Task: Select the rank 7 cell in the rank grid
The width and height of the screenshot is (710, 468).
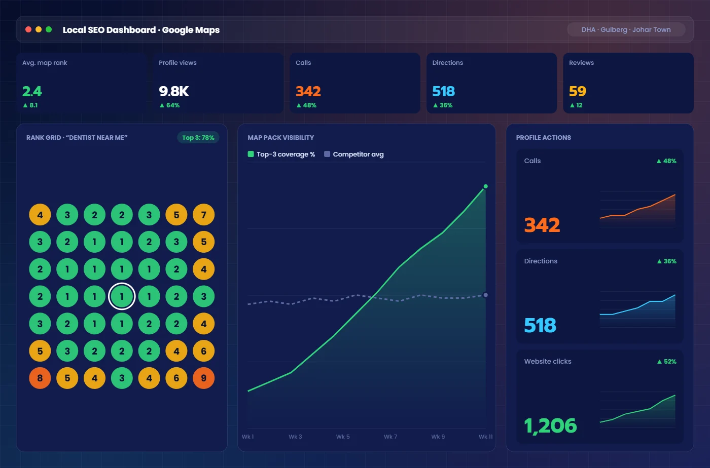Action: click(x=204, y=215)
